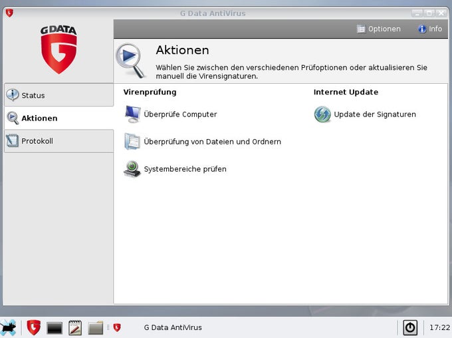
Task: Open the taskbar start menu mouse icon
Action: (x=8, y=327)
